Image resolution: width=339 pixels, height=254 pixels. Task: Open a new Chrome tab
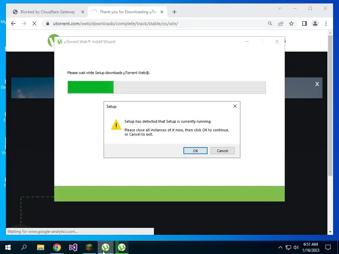click(174, 12)
